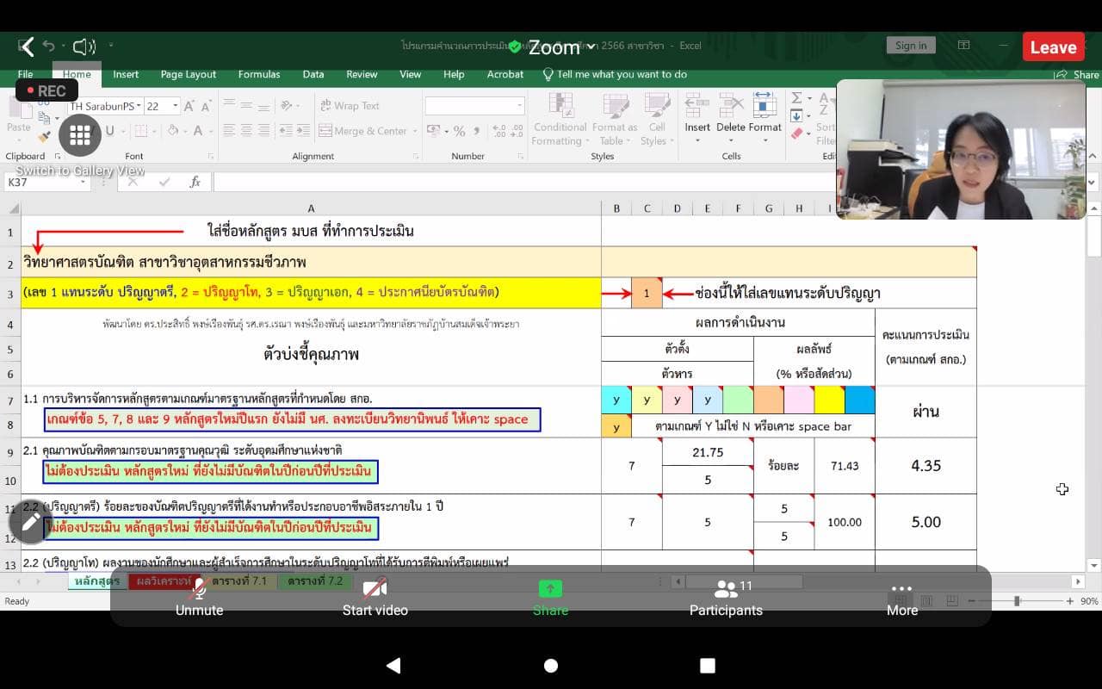Click the Increase Font Size icon
The image size is (1102, 689).
click(190, 106)
